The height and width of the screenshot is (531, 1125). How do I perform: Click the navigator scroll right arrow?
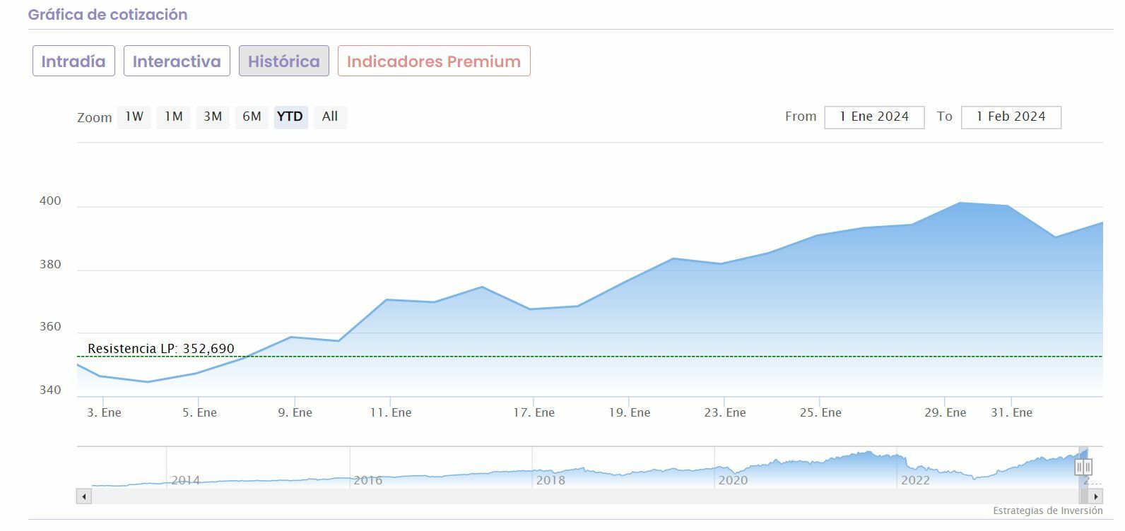tap(1096, 496)
